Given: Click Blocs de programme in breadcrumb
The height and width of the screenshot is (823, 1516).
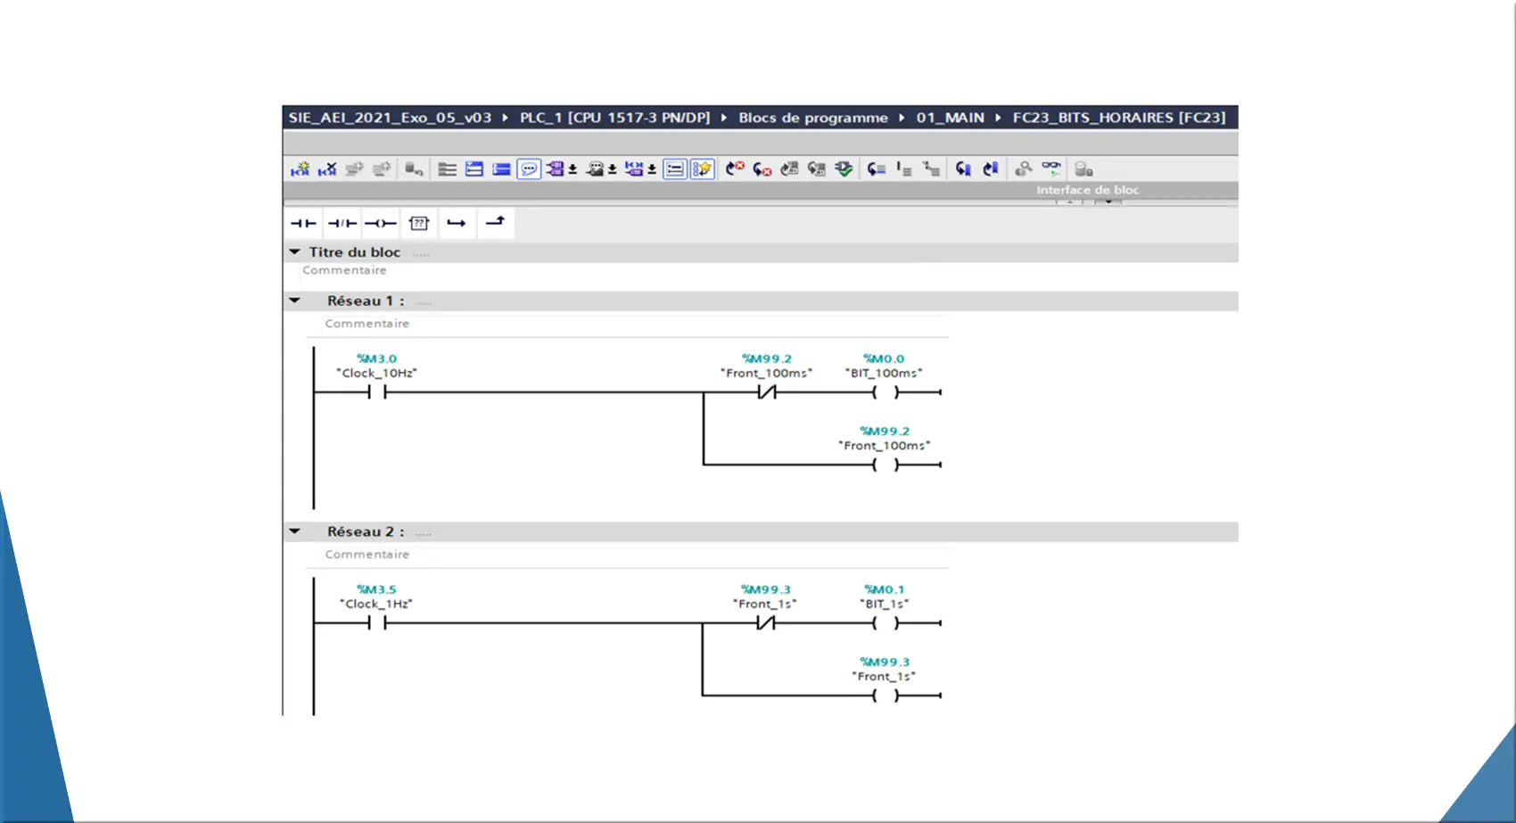Looking at the screenshot, I should [812, 118].
